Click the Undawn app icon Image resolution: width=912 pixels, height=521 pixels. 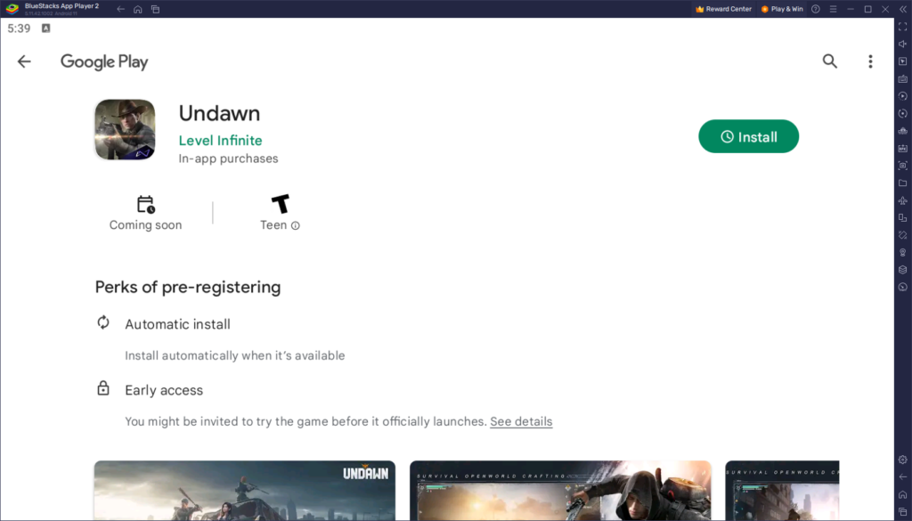pyautogui.click(x=125, y=129)
